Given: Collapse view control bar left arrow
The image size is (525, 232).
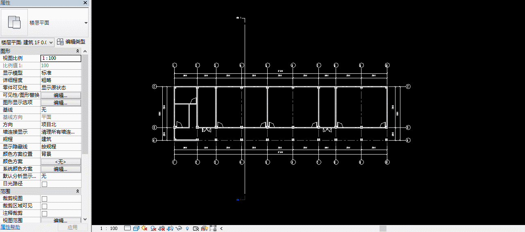Looking at the screenshot, I should tap(221, 228).
